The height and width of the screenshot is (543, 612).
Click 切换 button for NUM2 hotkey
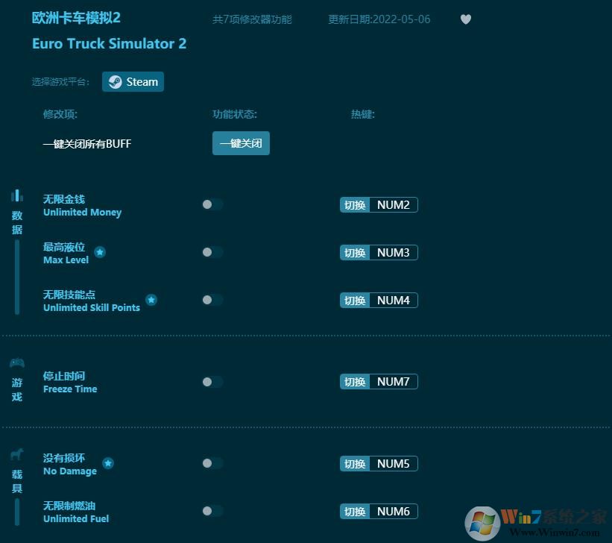click(x=355, y=204)
